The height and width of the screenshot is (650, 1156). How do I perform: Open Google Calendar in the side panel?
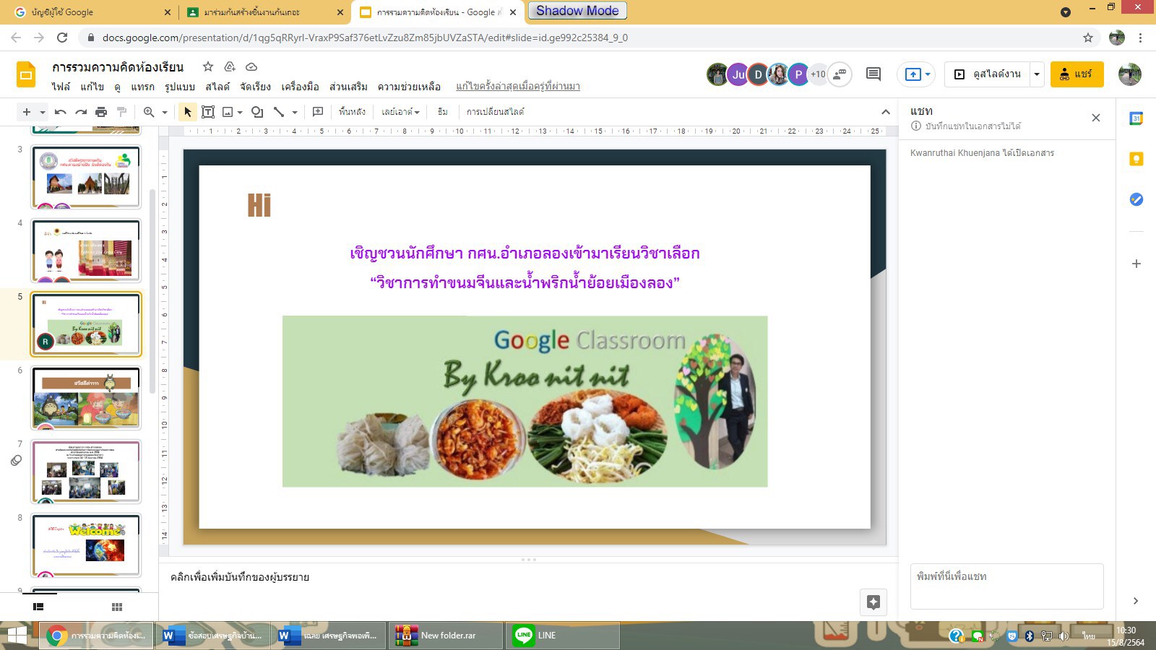1136,119
